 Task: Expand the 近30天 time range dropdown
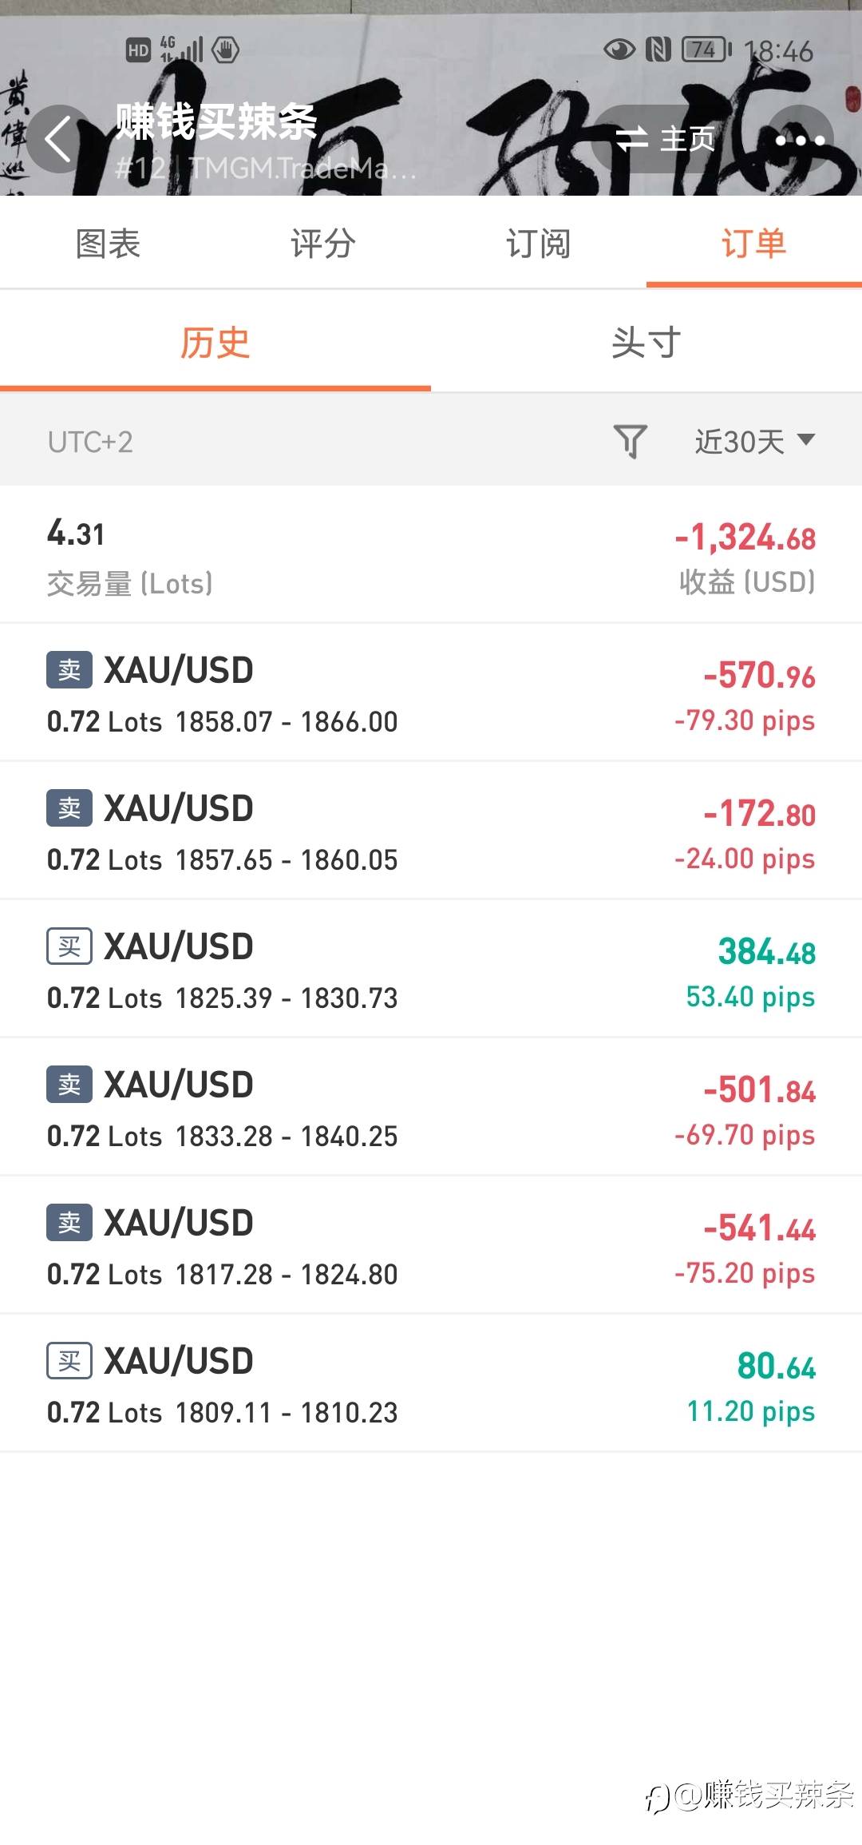click(x=754, y=441)
